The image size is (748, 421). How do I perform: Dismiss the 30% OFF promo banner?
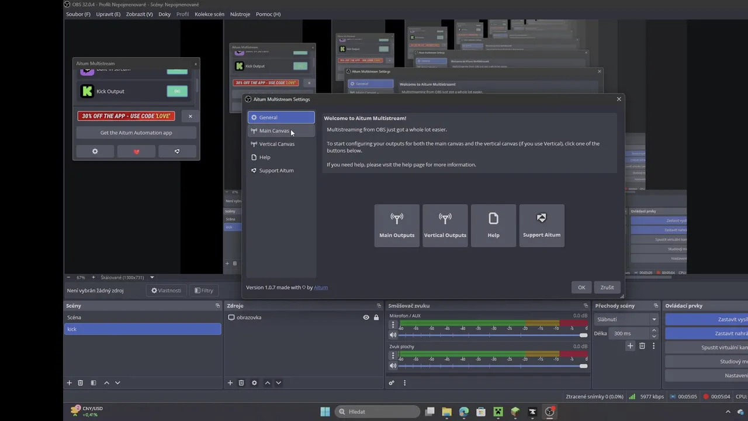coord(190,116)
